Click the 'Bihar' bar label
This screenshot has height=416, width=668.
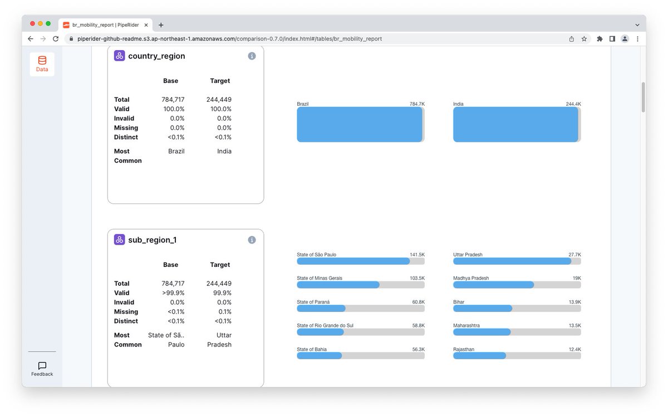tap(459, 302)
